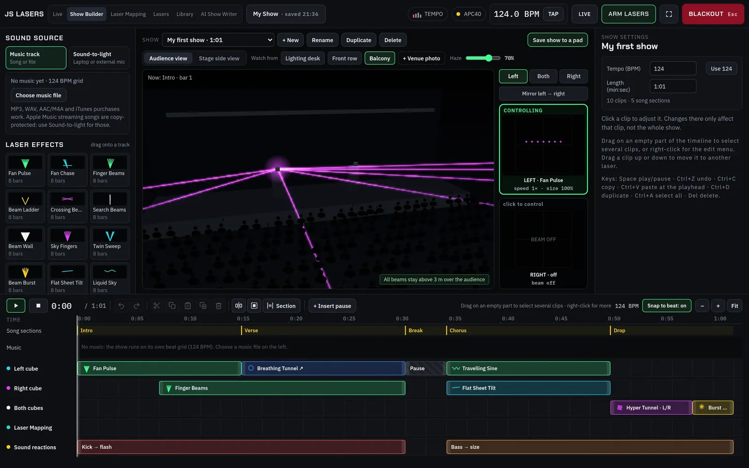Cut selection with the scissors icon
Viewport: 749px width, 468px height.
[156, 306]
